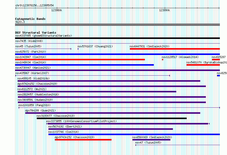Screen dimensions: 227x155
Task: Click the small nsv1128517 (Alsmadi2014) red marker
Action: (x=162, y=60)
